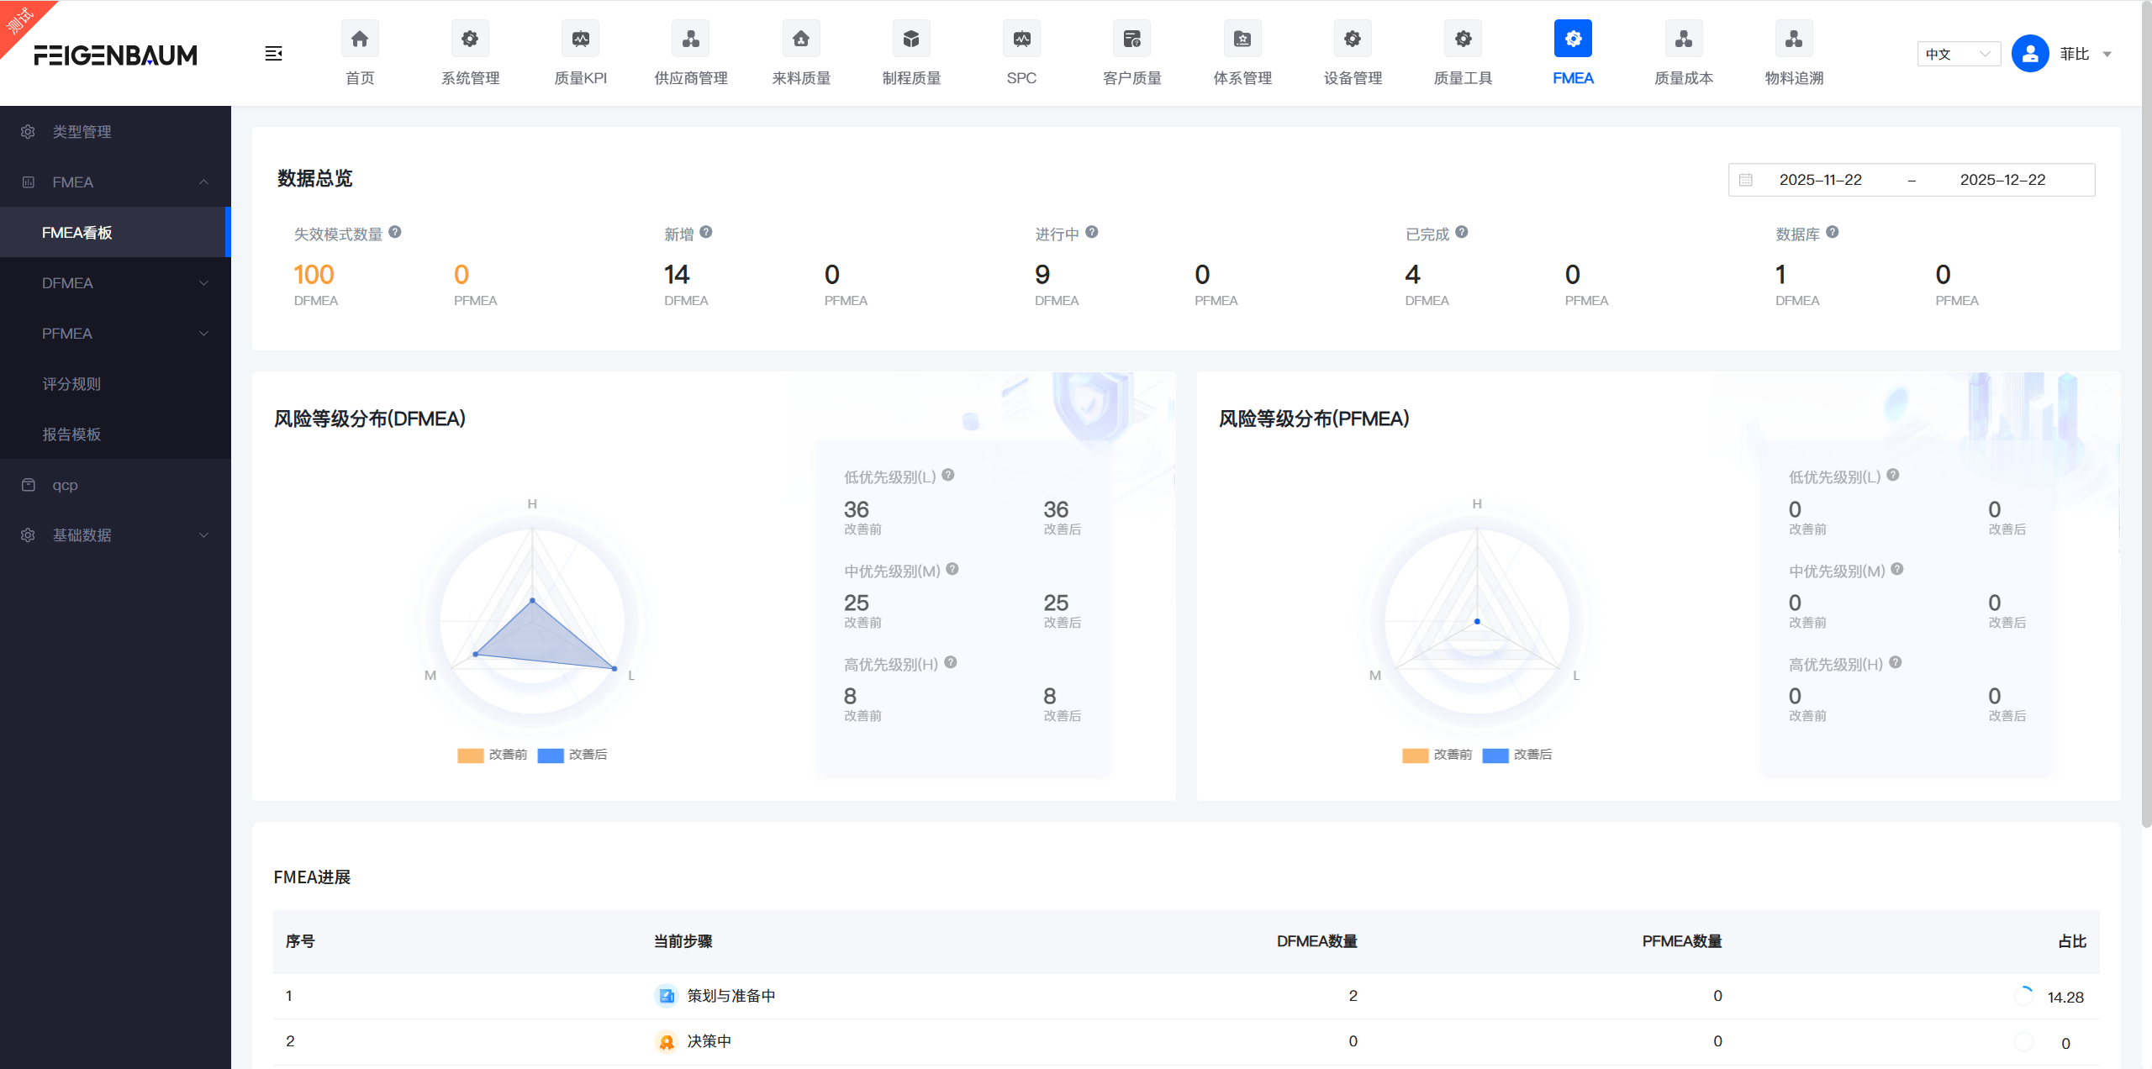Open the SPC module icon
2152x1069 pixels.
(1021, 39)
